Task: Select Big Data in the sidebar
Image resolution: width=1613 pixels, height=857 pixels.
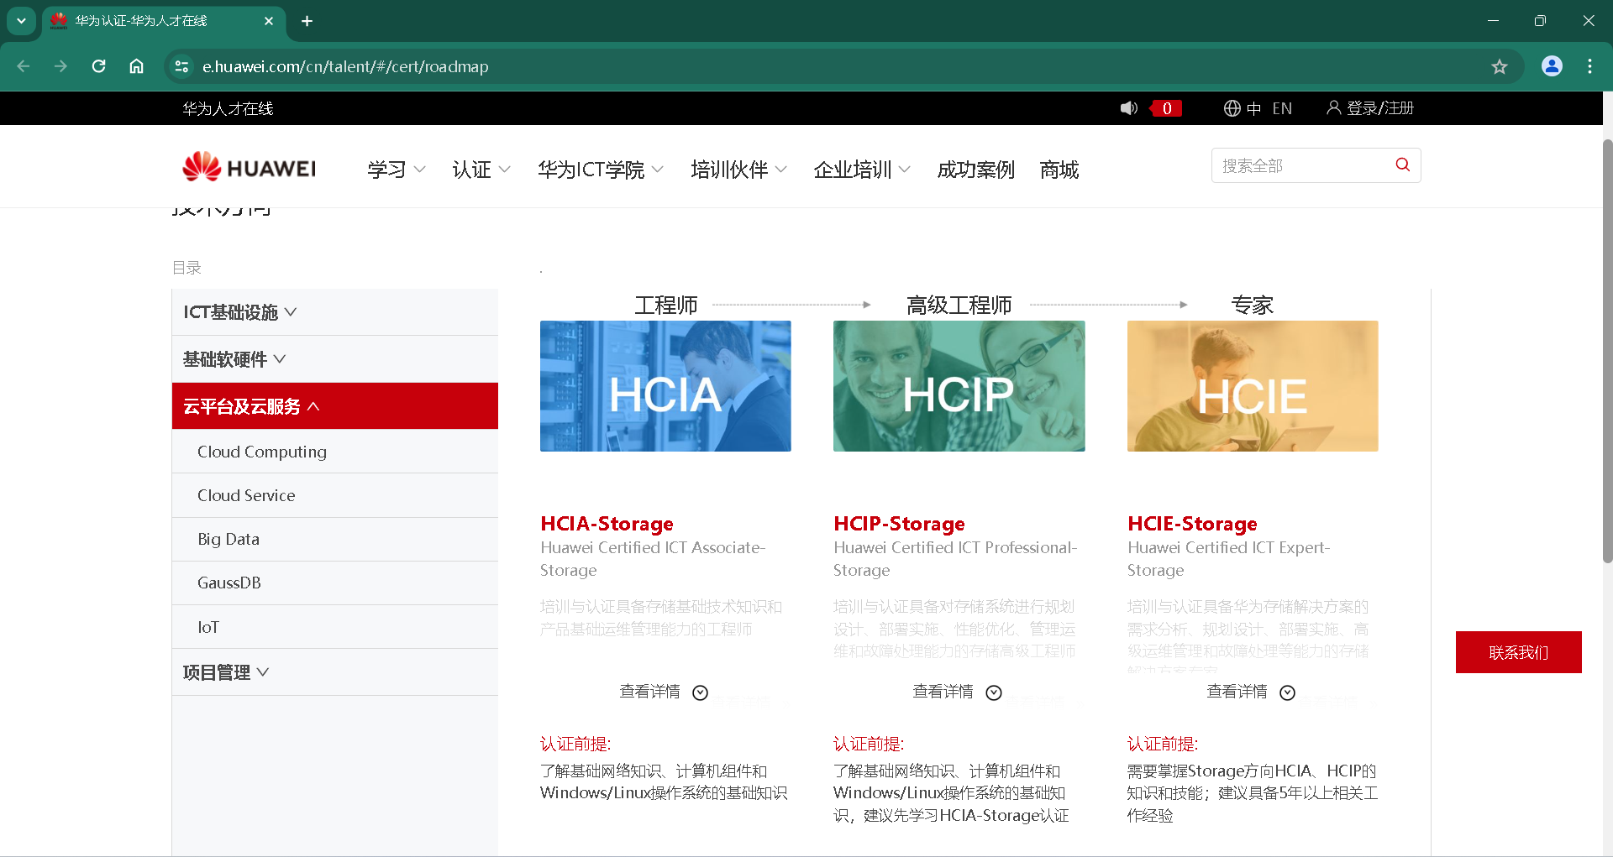Action: tap(335, 539)
